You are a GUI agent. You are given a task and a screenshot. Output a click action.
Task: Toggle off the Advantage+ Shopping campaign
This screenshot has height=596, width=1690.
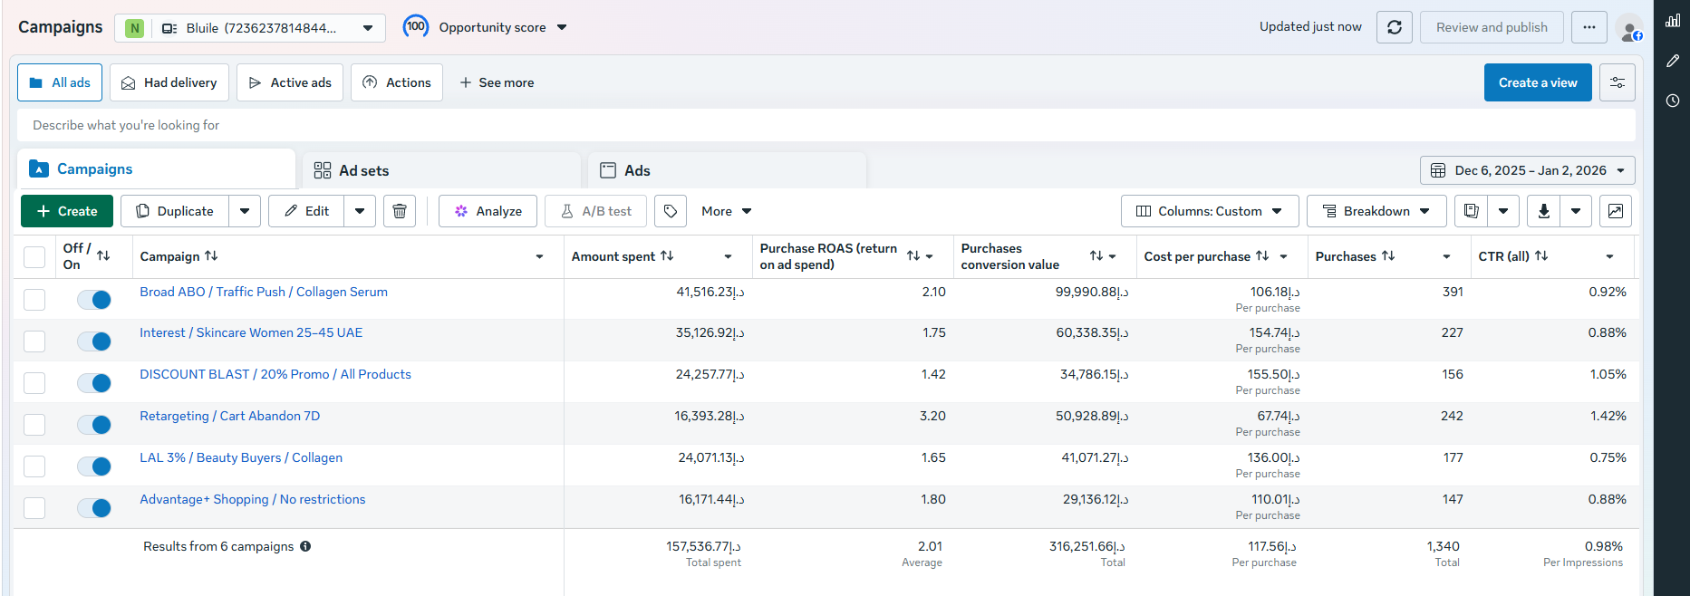click(x=94, y=508)
